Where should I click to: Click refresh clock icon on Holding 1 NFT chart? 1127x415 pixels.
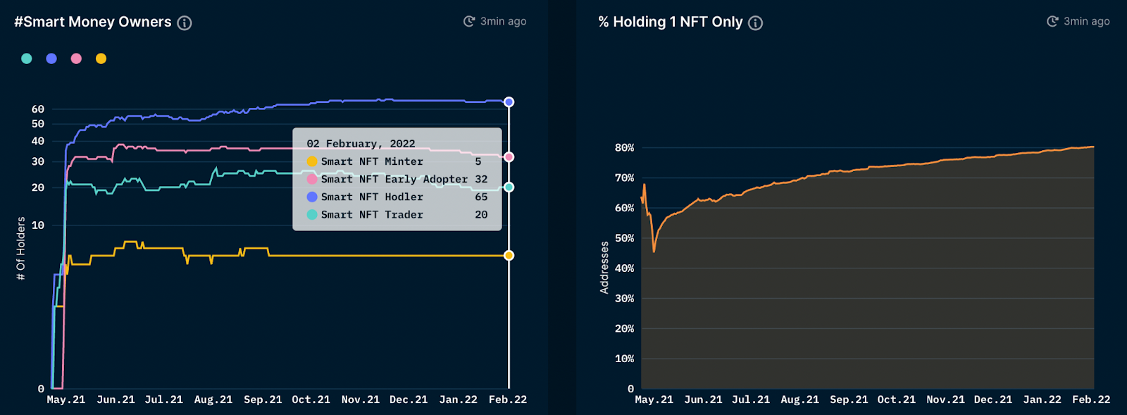pyautogui.click(x=1052, y=21)
